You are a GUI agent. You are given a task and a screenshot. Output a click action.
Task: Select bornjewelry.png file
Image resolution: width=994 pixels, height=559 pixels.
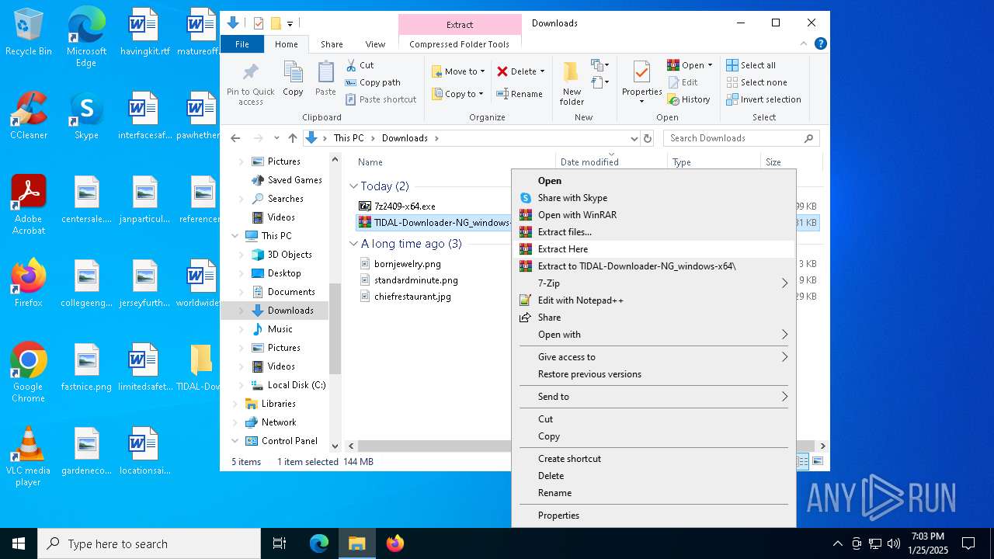point(407,264)
